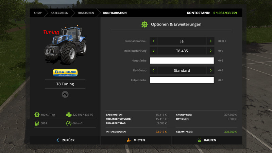272x153 pixels.
Task: Select next Frontladeranbau option
Action: (211, 41)
